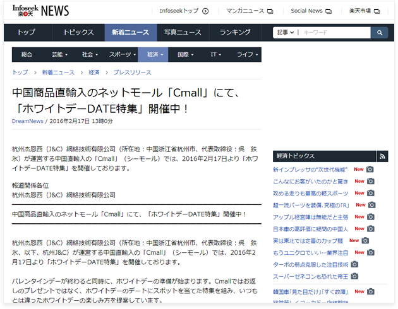Click the キーワード search input field
This screenshot has height=309, width=398.
335,32
